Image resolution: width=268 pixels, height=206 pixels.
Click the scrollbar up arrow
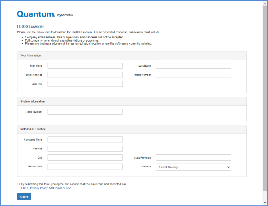click(x=265, y=3)
